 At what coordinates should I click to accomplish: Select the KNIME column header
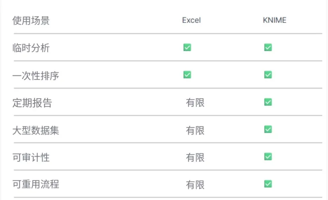(x=274, y=21)
